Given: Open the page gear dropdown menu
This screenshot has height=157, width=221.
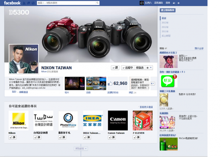Looking at the screenshot, I should point(149,68).
